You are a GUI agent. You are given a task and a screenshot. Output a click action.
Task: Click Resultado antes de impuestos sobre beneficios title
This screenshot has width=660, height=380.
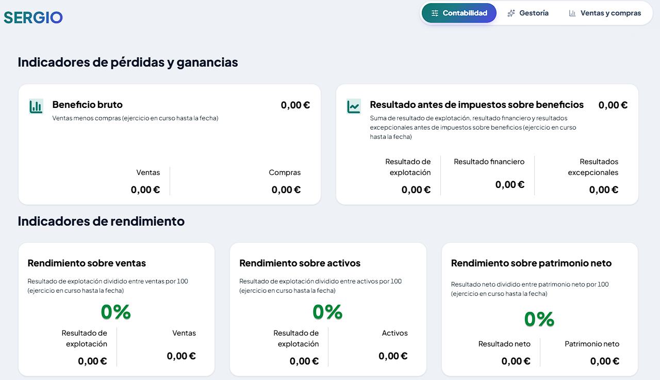[477, 105]
